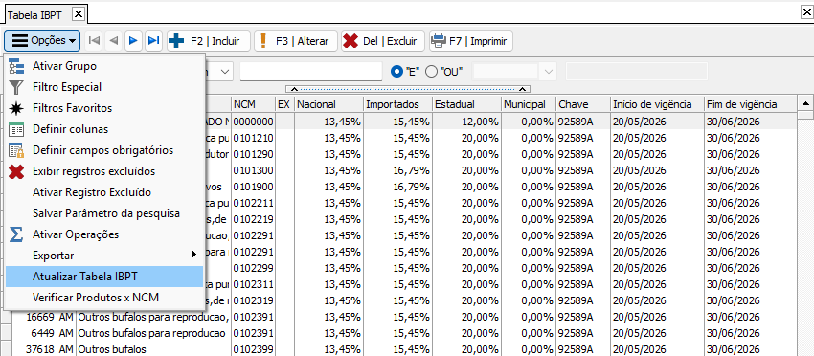Select the "OU" radio option

[431, 72]
